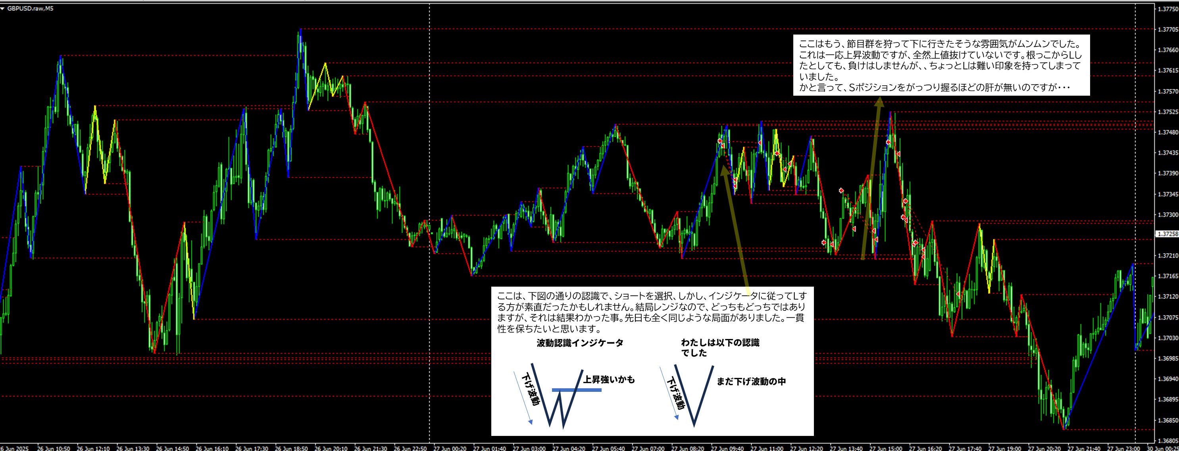Viewport: 1179px width, 451px height.
Task: Click the 1.37750 price axis label
Action: [x=1167, y=9]
